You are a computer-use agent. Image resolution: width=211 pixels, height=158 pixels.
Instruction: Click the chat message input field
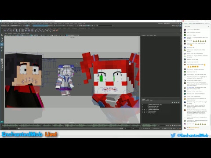[196, 129]
